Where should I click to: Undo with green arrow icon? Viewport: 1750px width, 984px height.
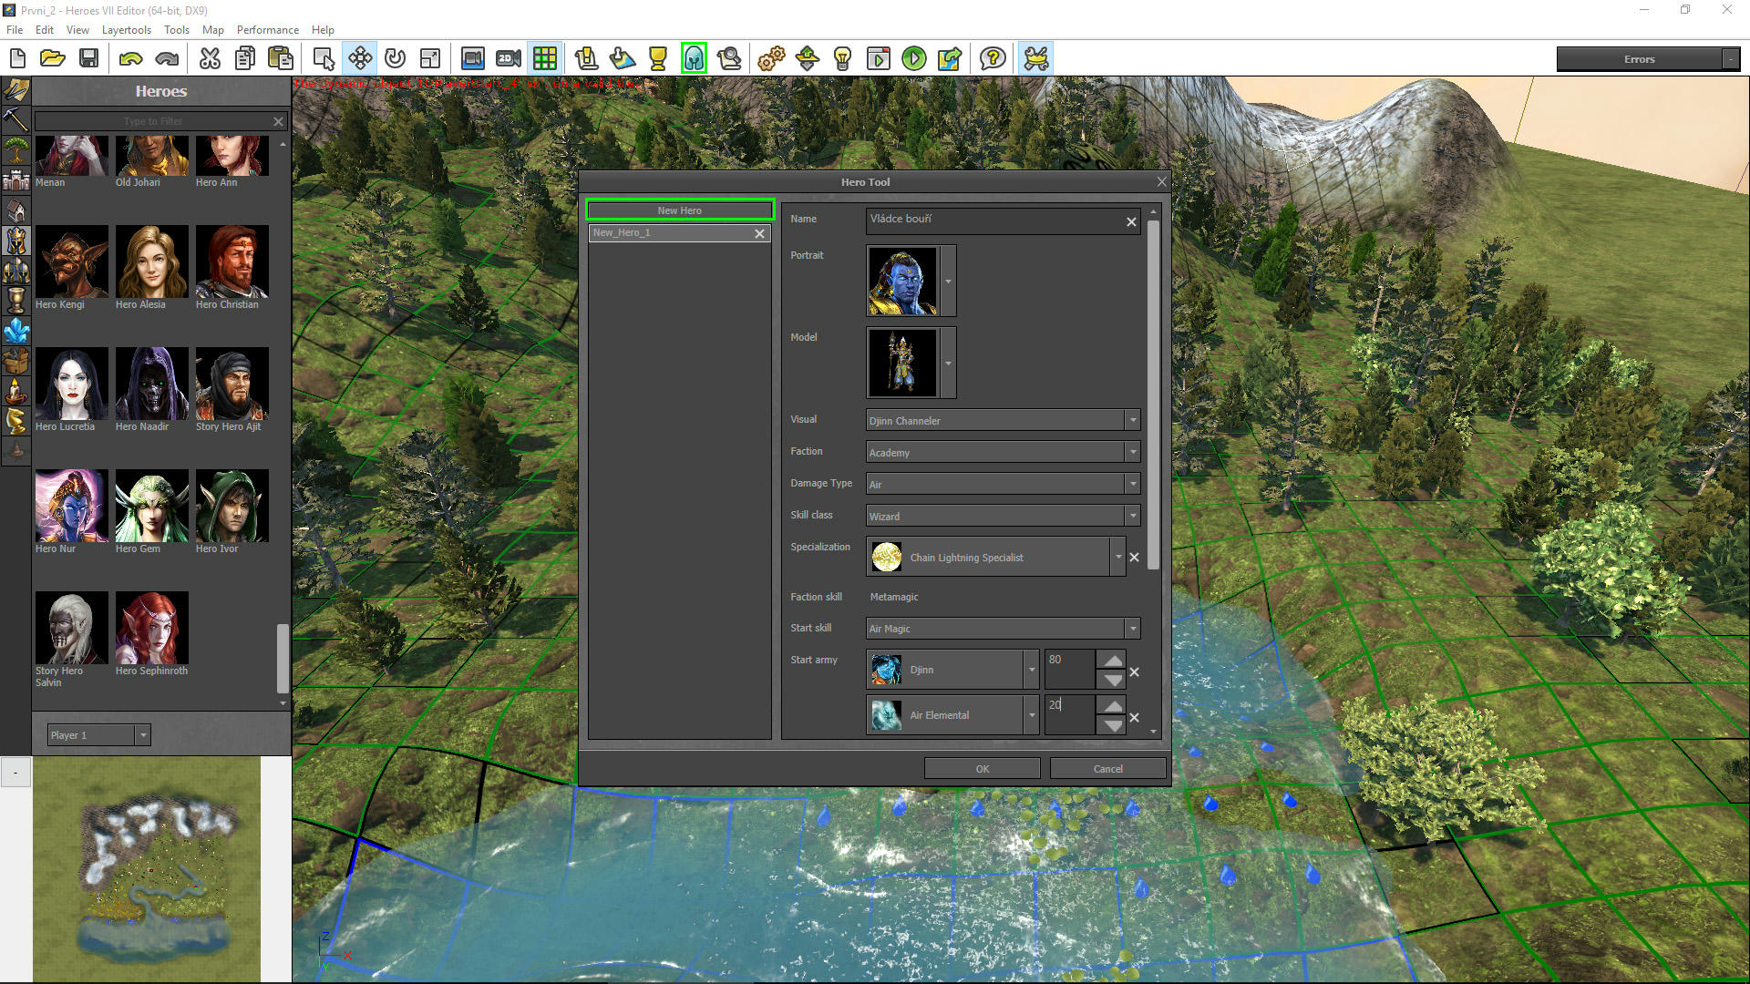pyautogui.click(x=130, y=59)
